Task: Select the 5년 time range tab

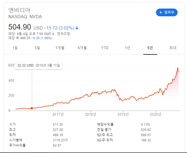Action: coord(150,48)
